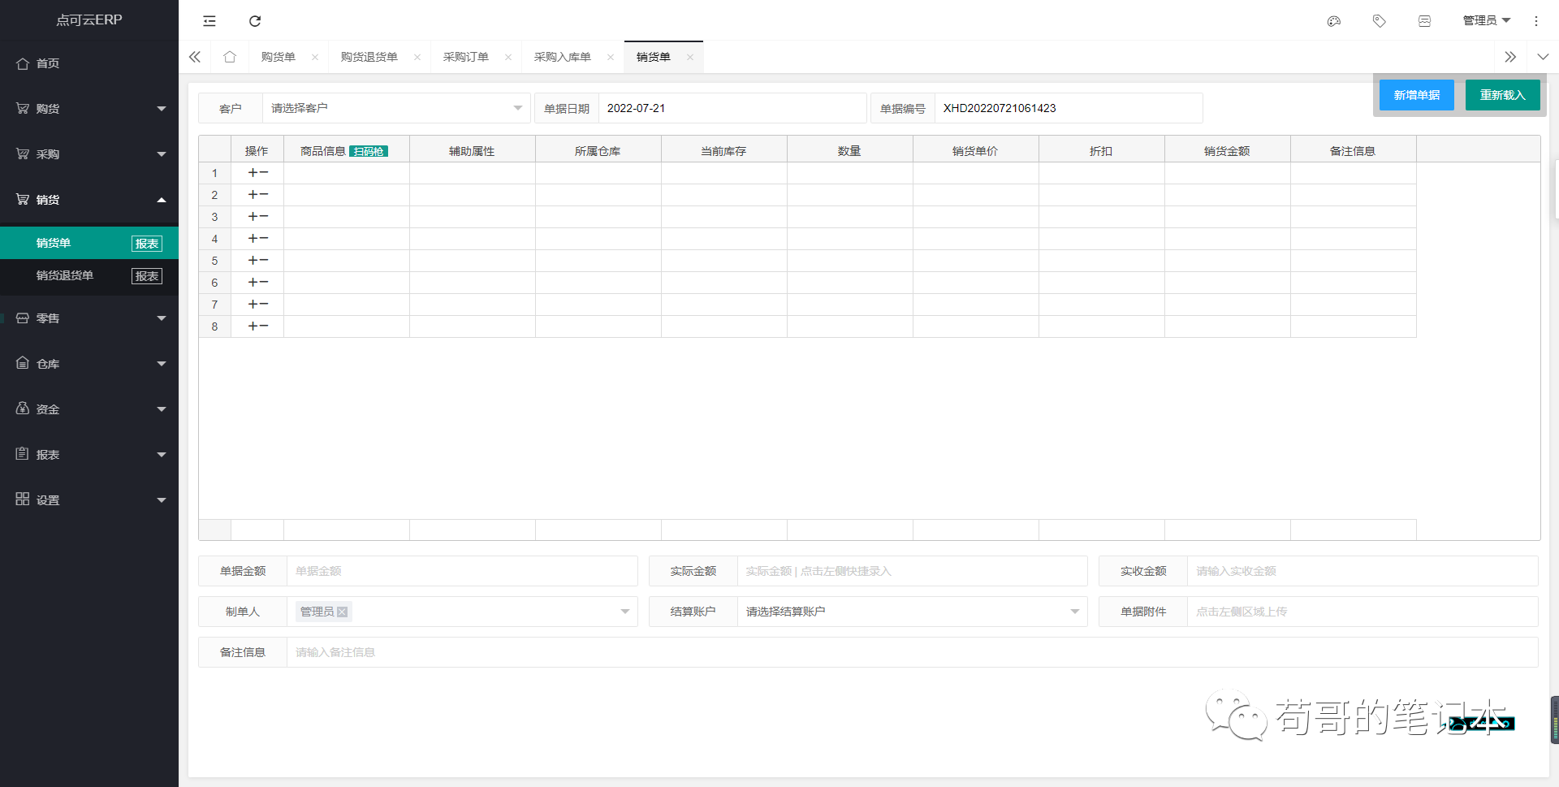Viewport: 1559px width, 787px height.
Task: Click the 商品信息 cell in row 1
Action: pyautogui.click(x=347, y=173)
